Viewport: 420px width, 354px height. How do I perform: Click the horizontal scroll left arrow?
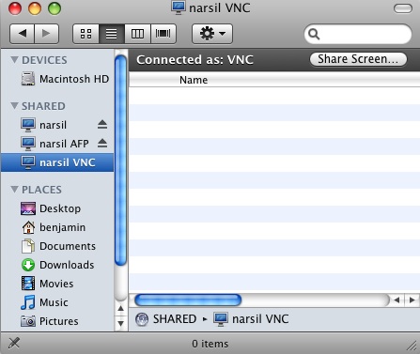[x=397, y=300]
